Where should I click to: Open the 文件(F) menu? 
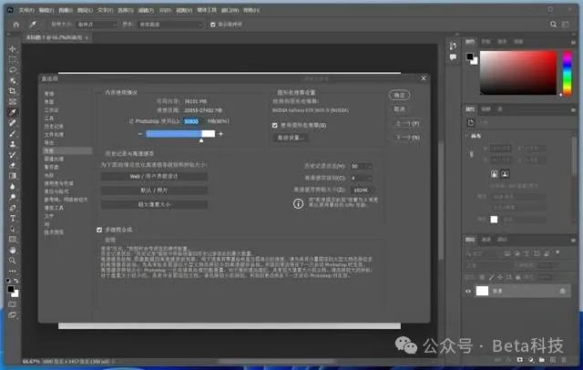pos(26,10)
